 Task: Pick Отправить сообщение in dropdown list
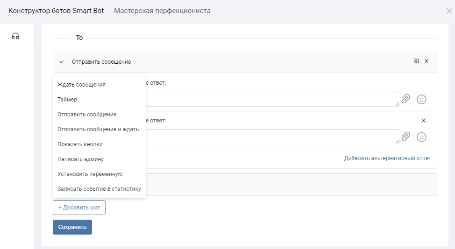87,114
